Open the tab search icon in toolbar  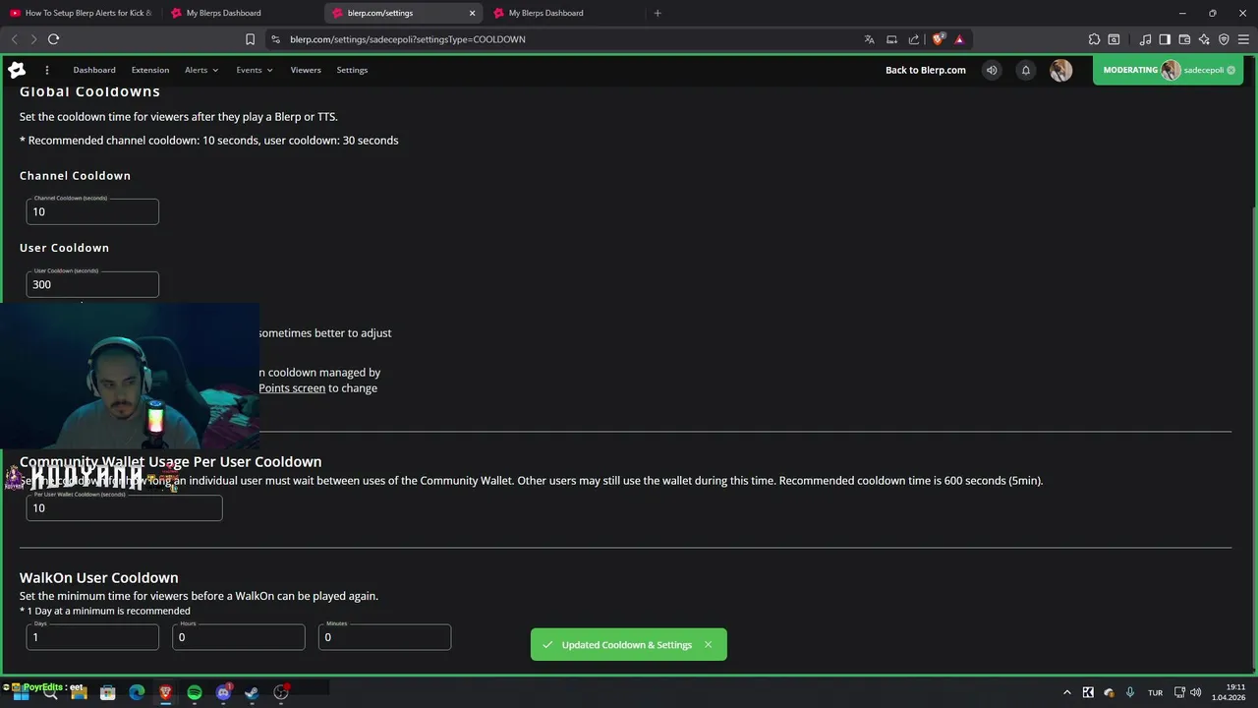point(1114,39)
